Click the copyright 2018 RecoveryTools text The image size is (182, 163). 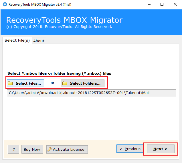[59, 27]
